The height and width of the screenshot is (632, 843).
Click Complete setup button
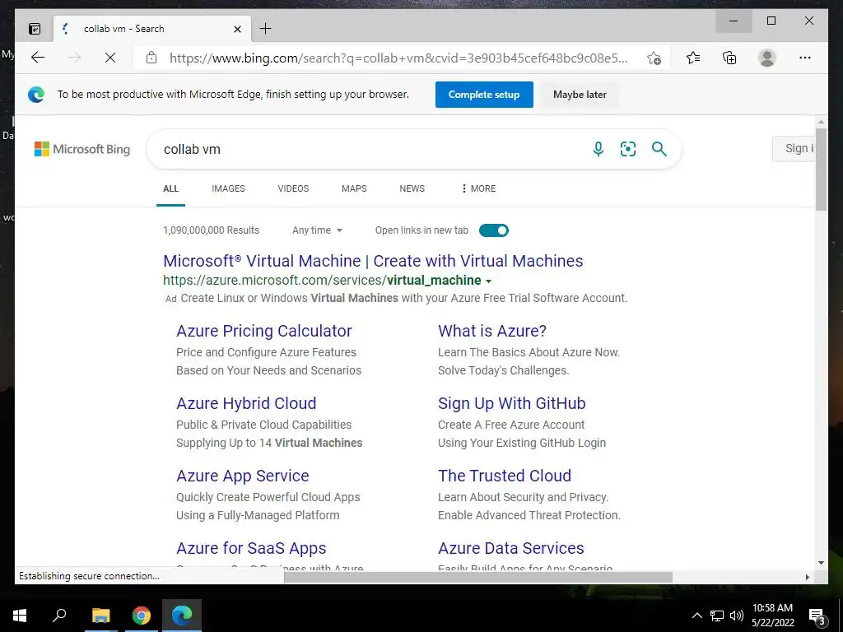pyautogui.click(x=484, y=95)
